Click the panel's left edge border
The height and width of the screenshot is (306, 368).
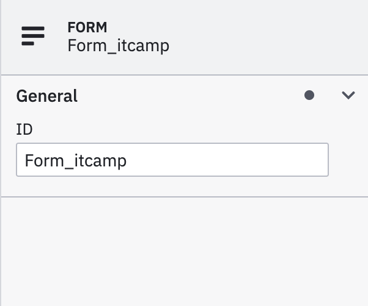(1, 183)
